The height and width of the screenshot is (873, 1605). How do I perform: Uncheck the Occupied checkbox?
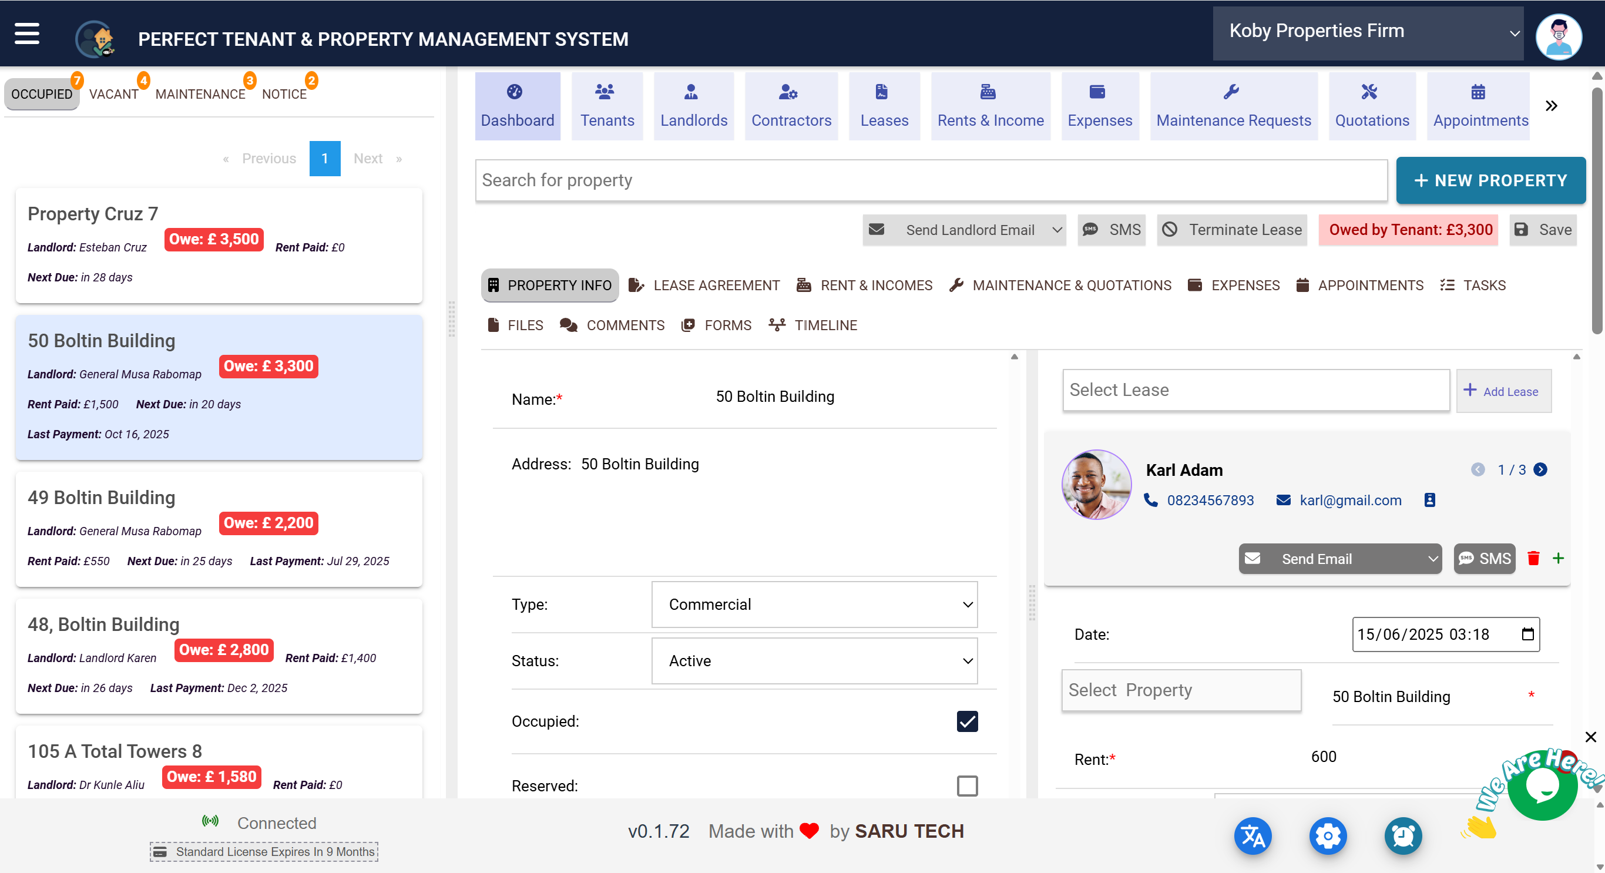click(x=967, y=721)
